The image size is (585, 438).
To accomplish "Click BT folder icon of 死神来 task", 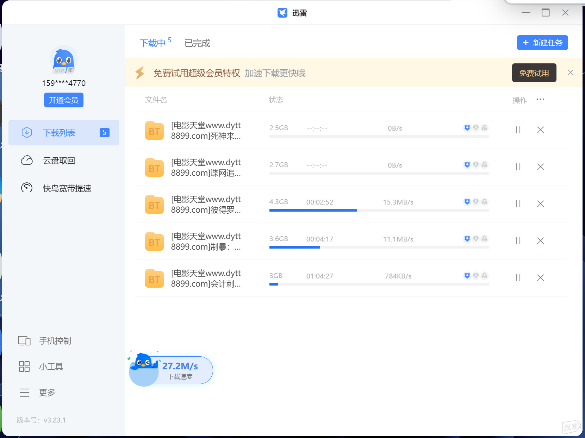I will point(154,131).
